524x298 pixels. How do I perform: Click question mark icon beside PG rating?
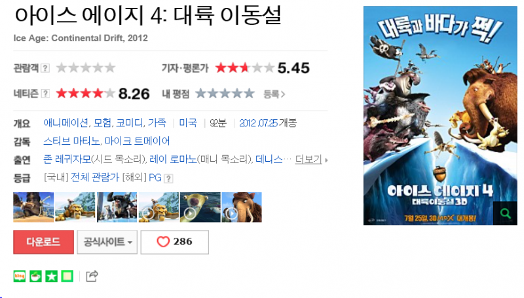(x=169, y=178)
